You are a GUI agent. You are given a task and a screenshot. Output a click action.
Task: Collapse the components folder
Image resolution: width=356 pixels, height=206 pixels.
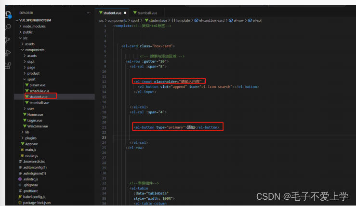pos(22,50)
